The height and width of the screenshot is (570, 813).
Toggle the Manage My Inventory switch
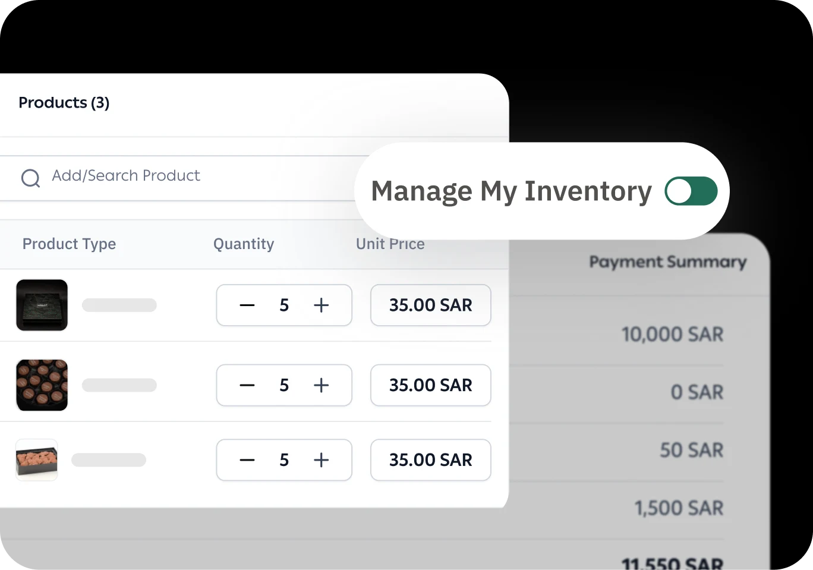(x=691, y=191)
